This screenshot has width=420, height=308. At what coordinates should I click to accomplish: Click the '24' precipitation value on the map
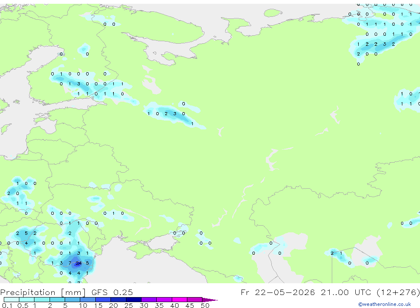79,263
